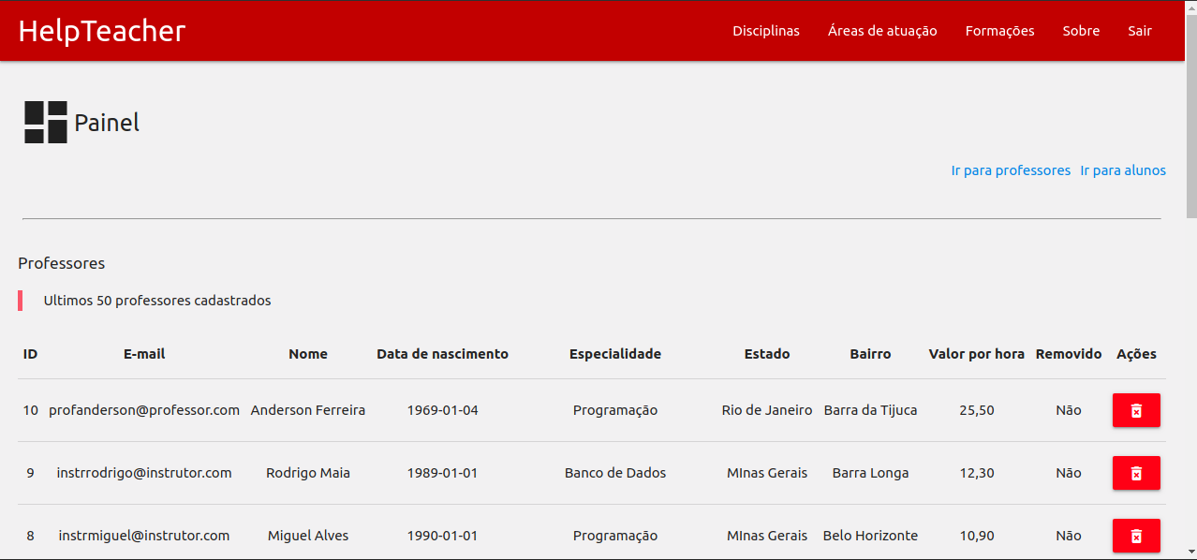Screen dimensions: 1197x560
Task: Click the Painel dashboard icon
Action: click(46, 123)
